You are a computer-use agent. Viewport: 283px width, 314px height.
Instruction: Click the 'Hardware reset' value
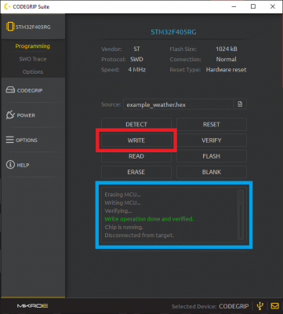[x=226, y=70]
